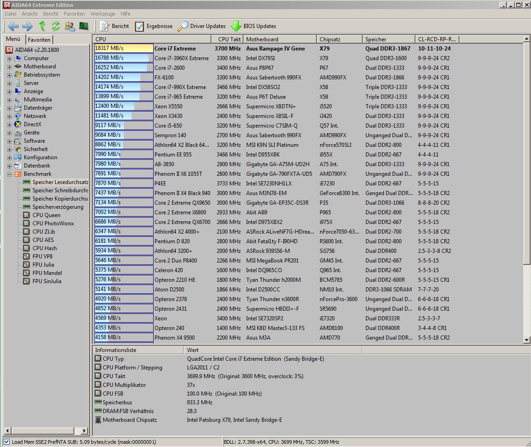This screenshot has height=447, width=531.
Task: Select FPU Mandel benchmark icon
Action: pos(27,273)
